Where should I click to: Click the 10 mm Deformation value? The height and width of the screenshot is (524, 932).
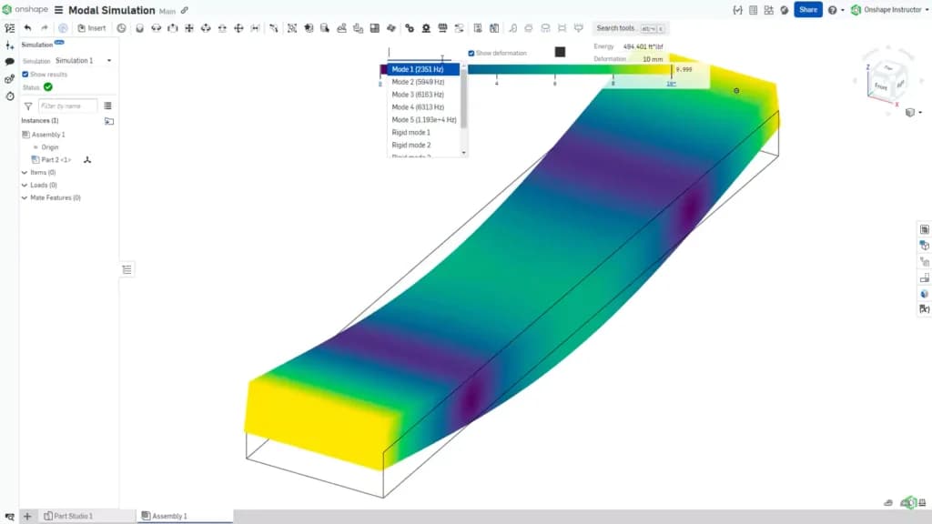point(652,59)
